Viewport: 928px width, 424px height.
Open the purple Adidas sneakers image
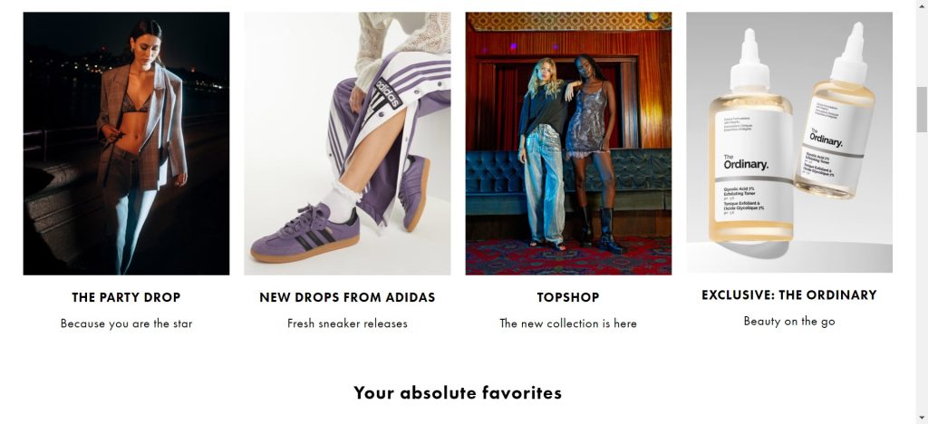point(347,143)
